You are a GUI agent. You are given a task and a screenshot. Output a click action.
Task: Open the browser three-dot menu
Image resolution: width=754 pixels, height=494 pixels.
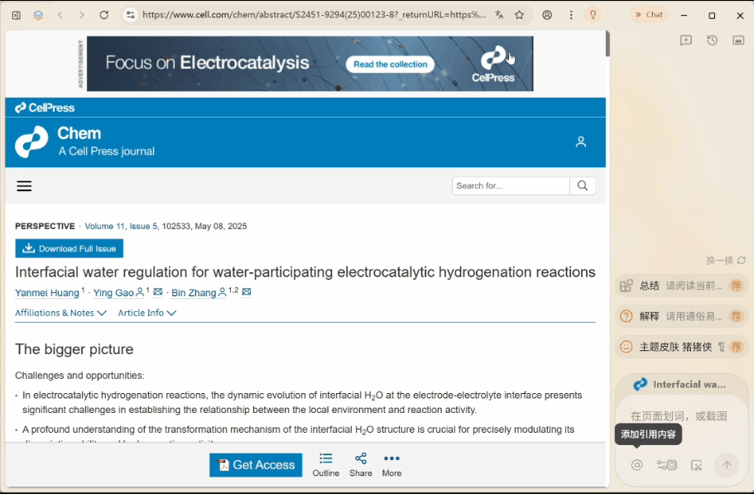pos(571,15)
